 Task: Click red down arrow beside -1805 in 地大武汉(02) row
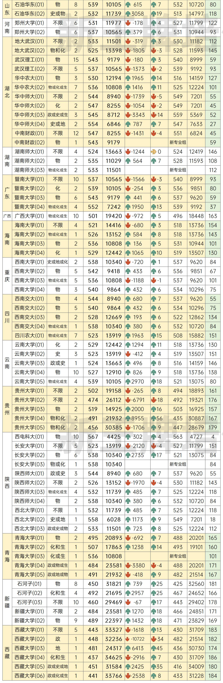128,51
